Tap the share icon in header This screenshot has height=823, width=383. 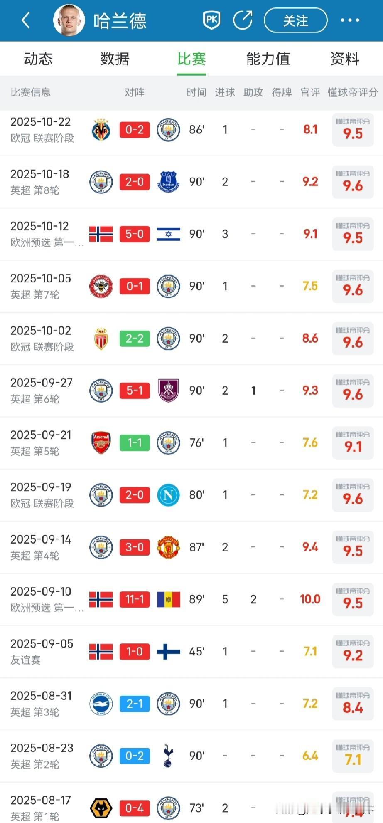(243, 20)
